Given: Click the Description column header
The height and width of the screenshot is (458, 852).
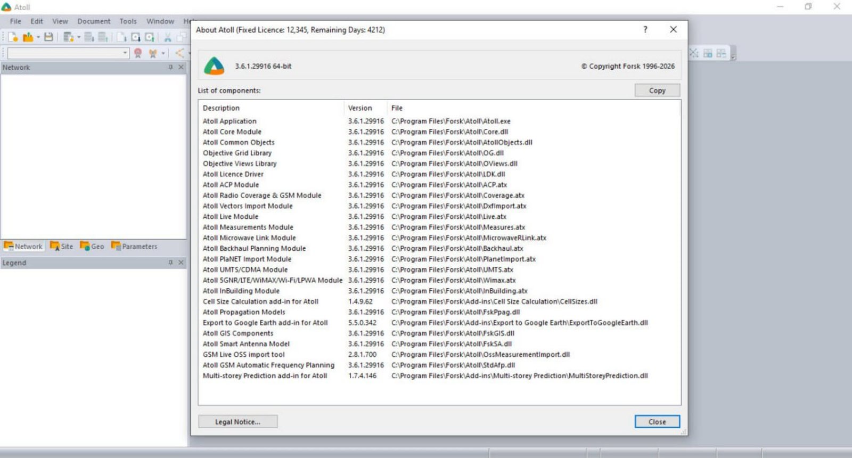Looking at the screenshot, I should click(x=221, y=108).
